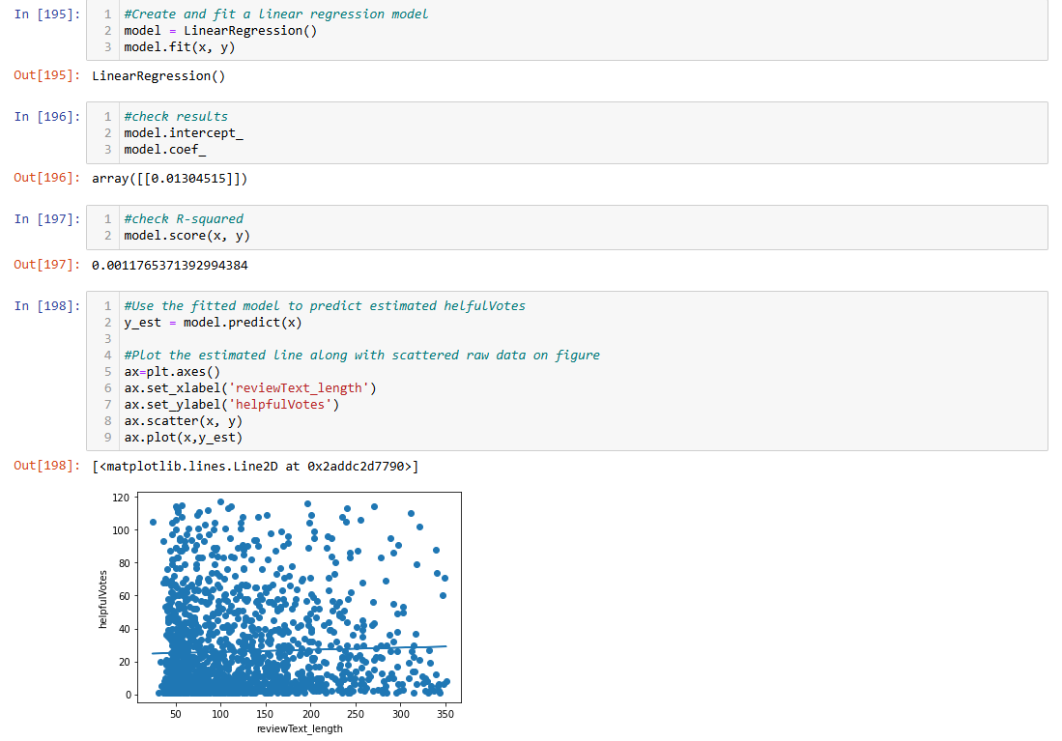
Task: Click the '#Create and fit a Linear regression model' comment
Action: pyautogui.click(x=273, y=14)
